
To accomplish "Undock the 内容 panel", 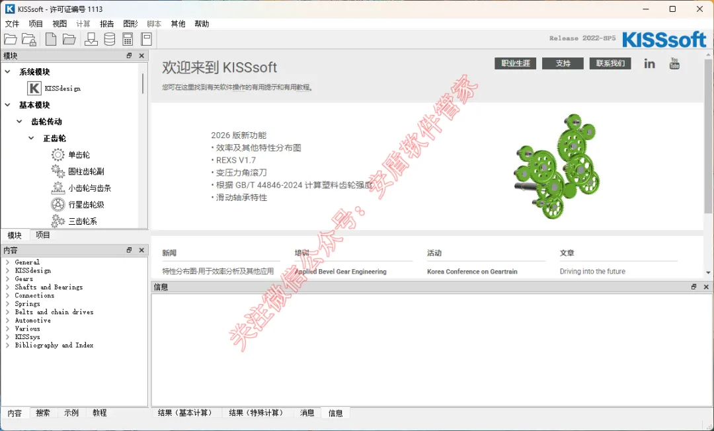I will tap(130, 250).
